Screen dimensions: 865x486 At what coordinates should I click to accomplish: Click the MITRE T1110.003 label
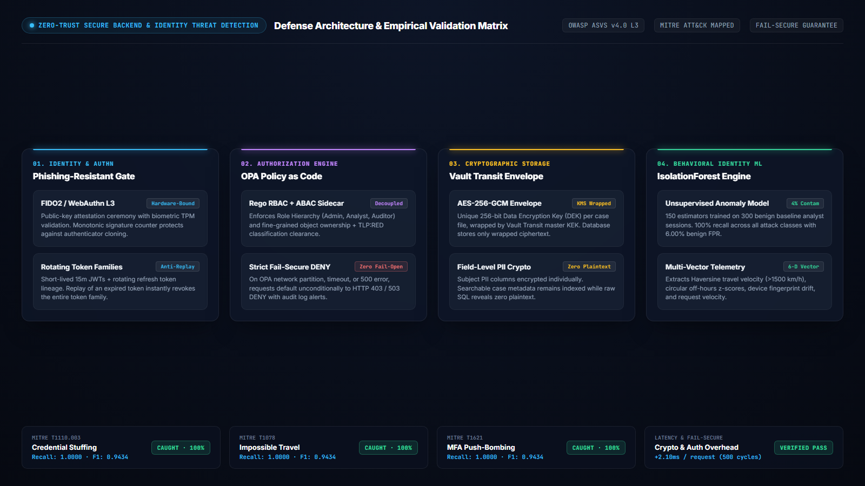[56, 438]
